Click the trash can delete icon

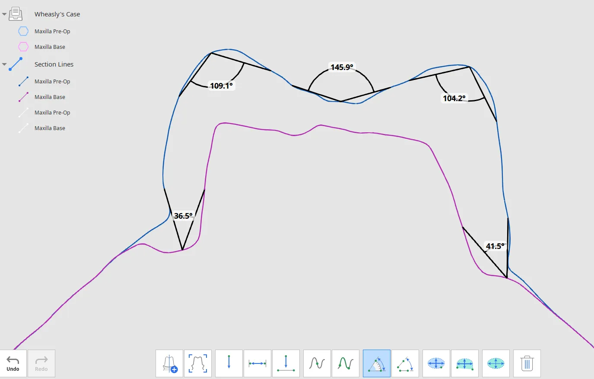[x=527, y=363]
